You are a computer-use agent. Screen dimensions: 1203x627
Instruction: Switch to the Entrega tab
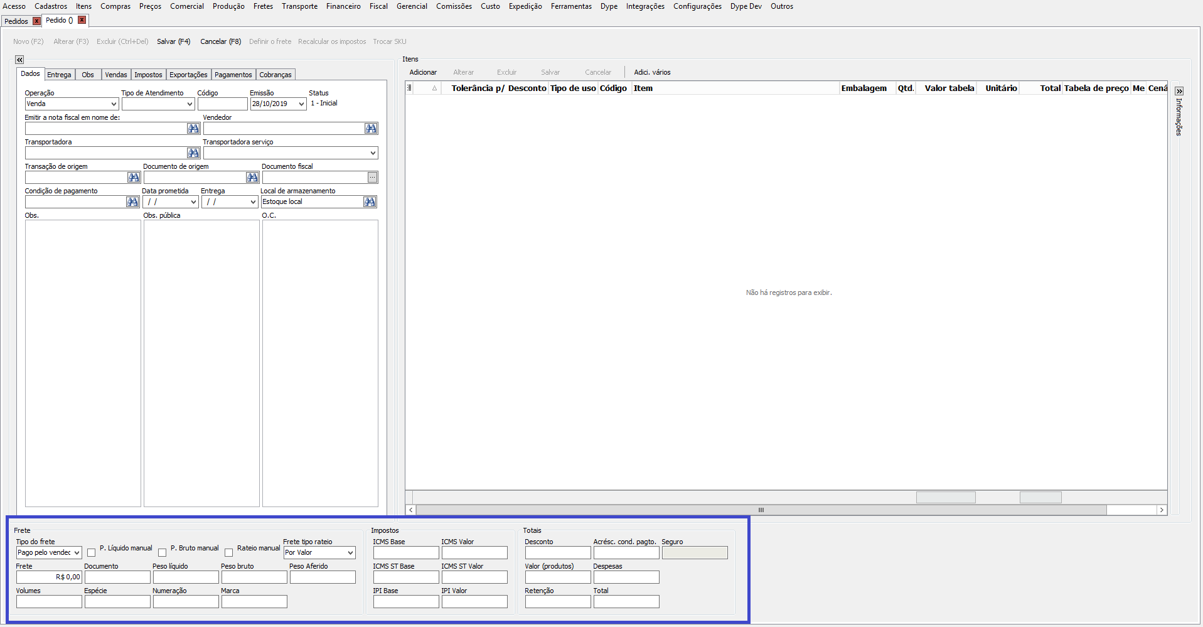click(59, 75)
